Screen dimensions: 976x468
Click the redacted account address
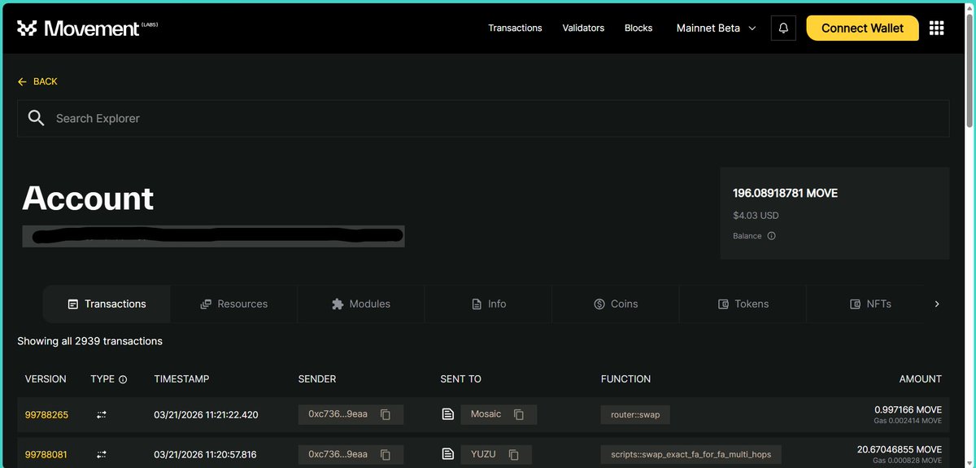(213, 236)
